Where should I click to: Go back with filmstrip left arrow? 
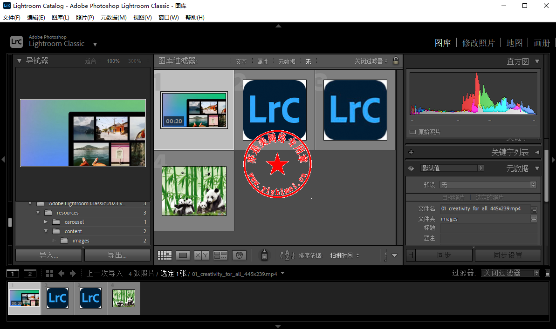[62, 274]
